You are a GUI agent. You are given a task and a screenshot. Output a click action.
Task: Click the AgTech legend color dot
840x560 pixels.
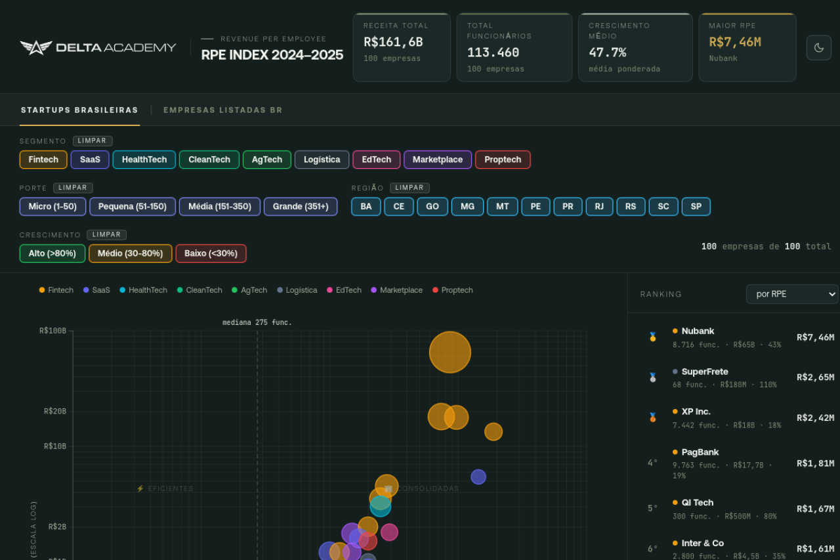[x=235, y=290]
